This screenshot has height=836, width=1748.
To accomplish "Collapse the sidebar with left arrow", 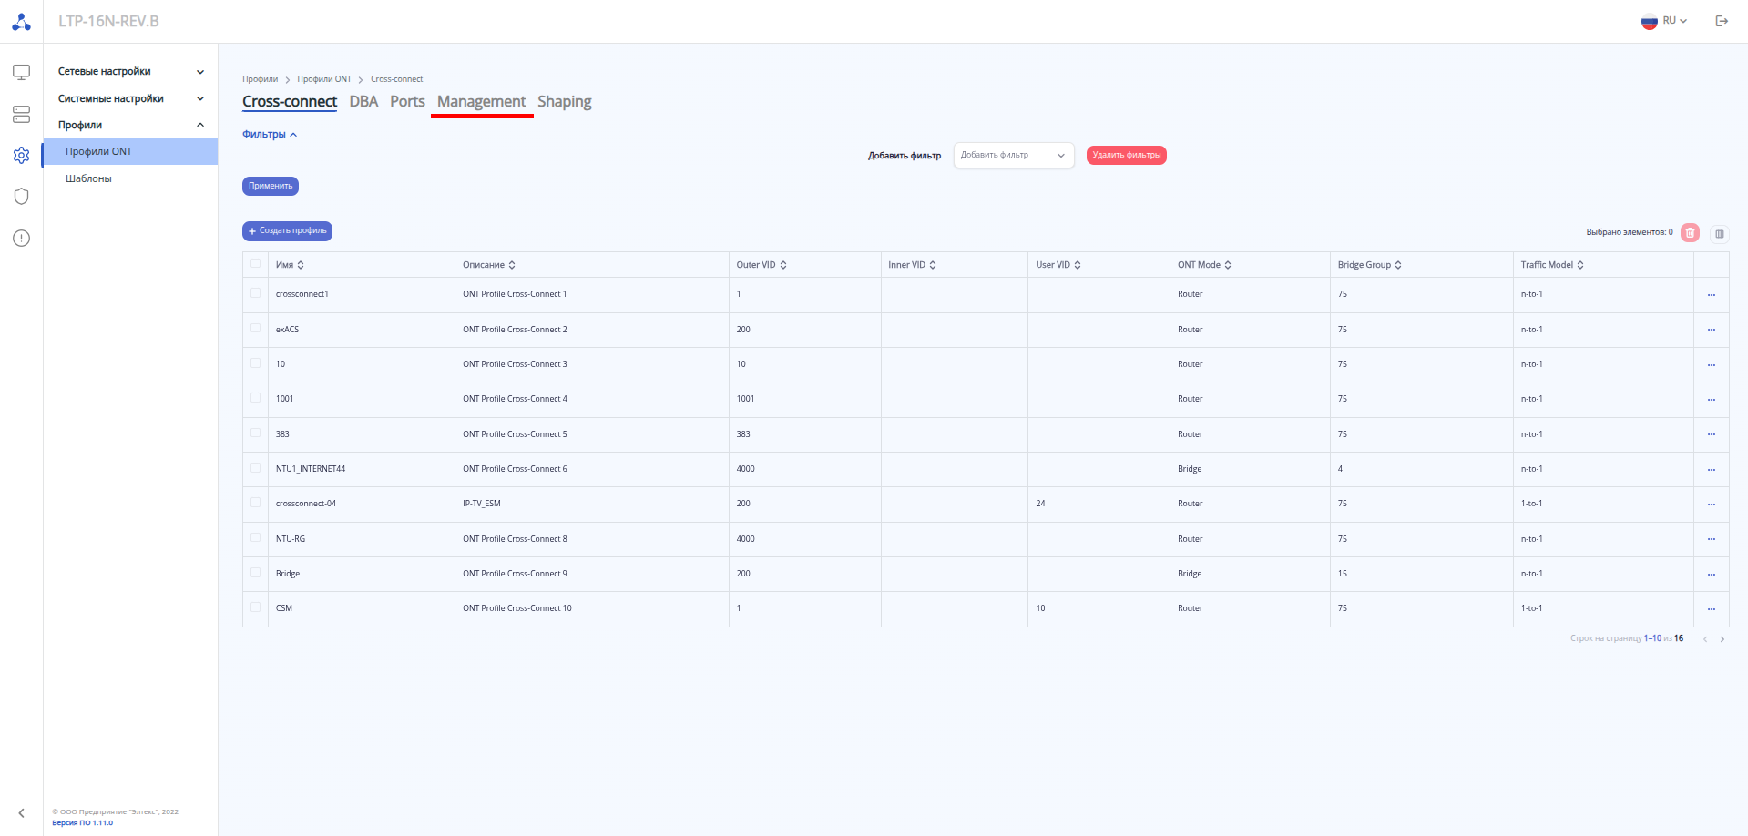I will click(21, 813).
